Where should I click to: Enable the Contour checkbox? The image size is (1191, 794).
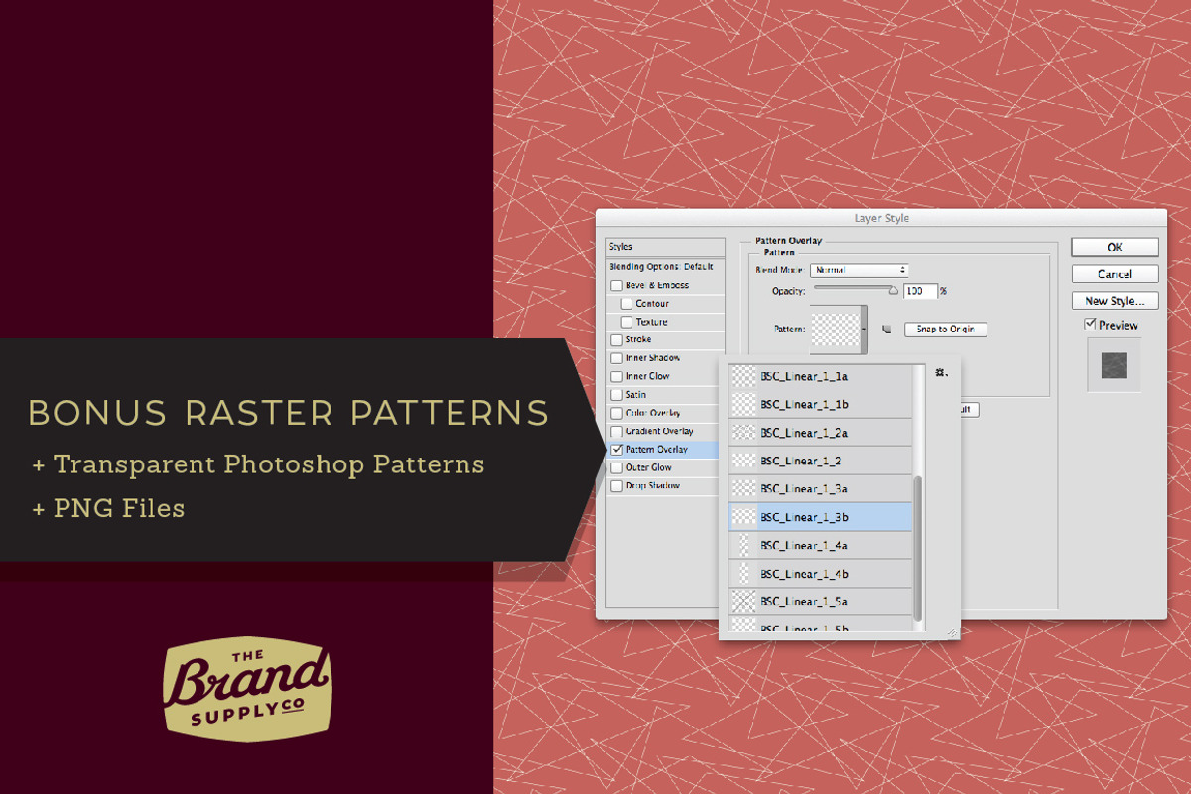[626, 304]
